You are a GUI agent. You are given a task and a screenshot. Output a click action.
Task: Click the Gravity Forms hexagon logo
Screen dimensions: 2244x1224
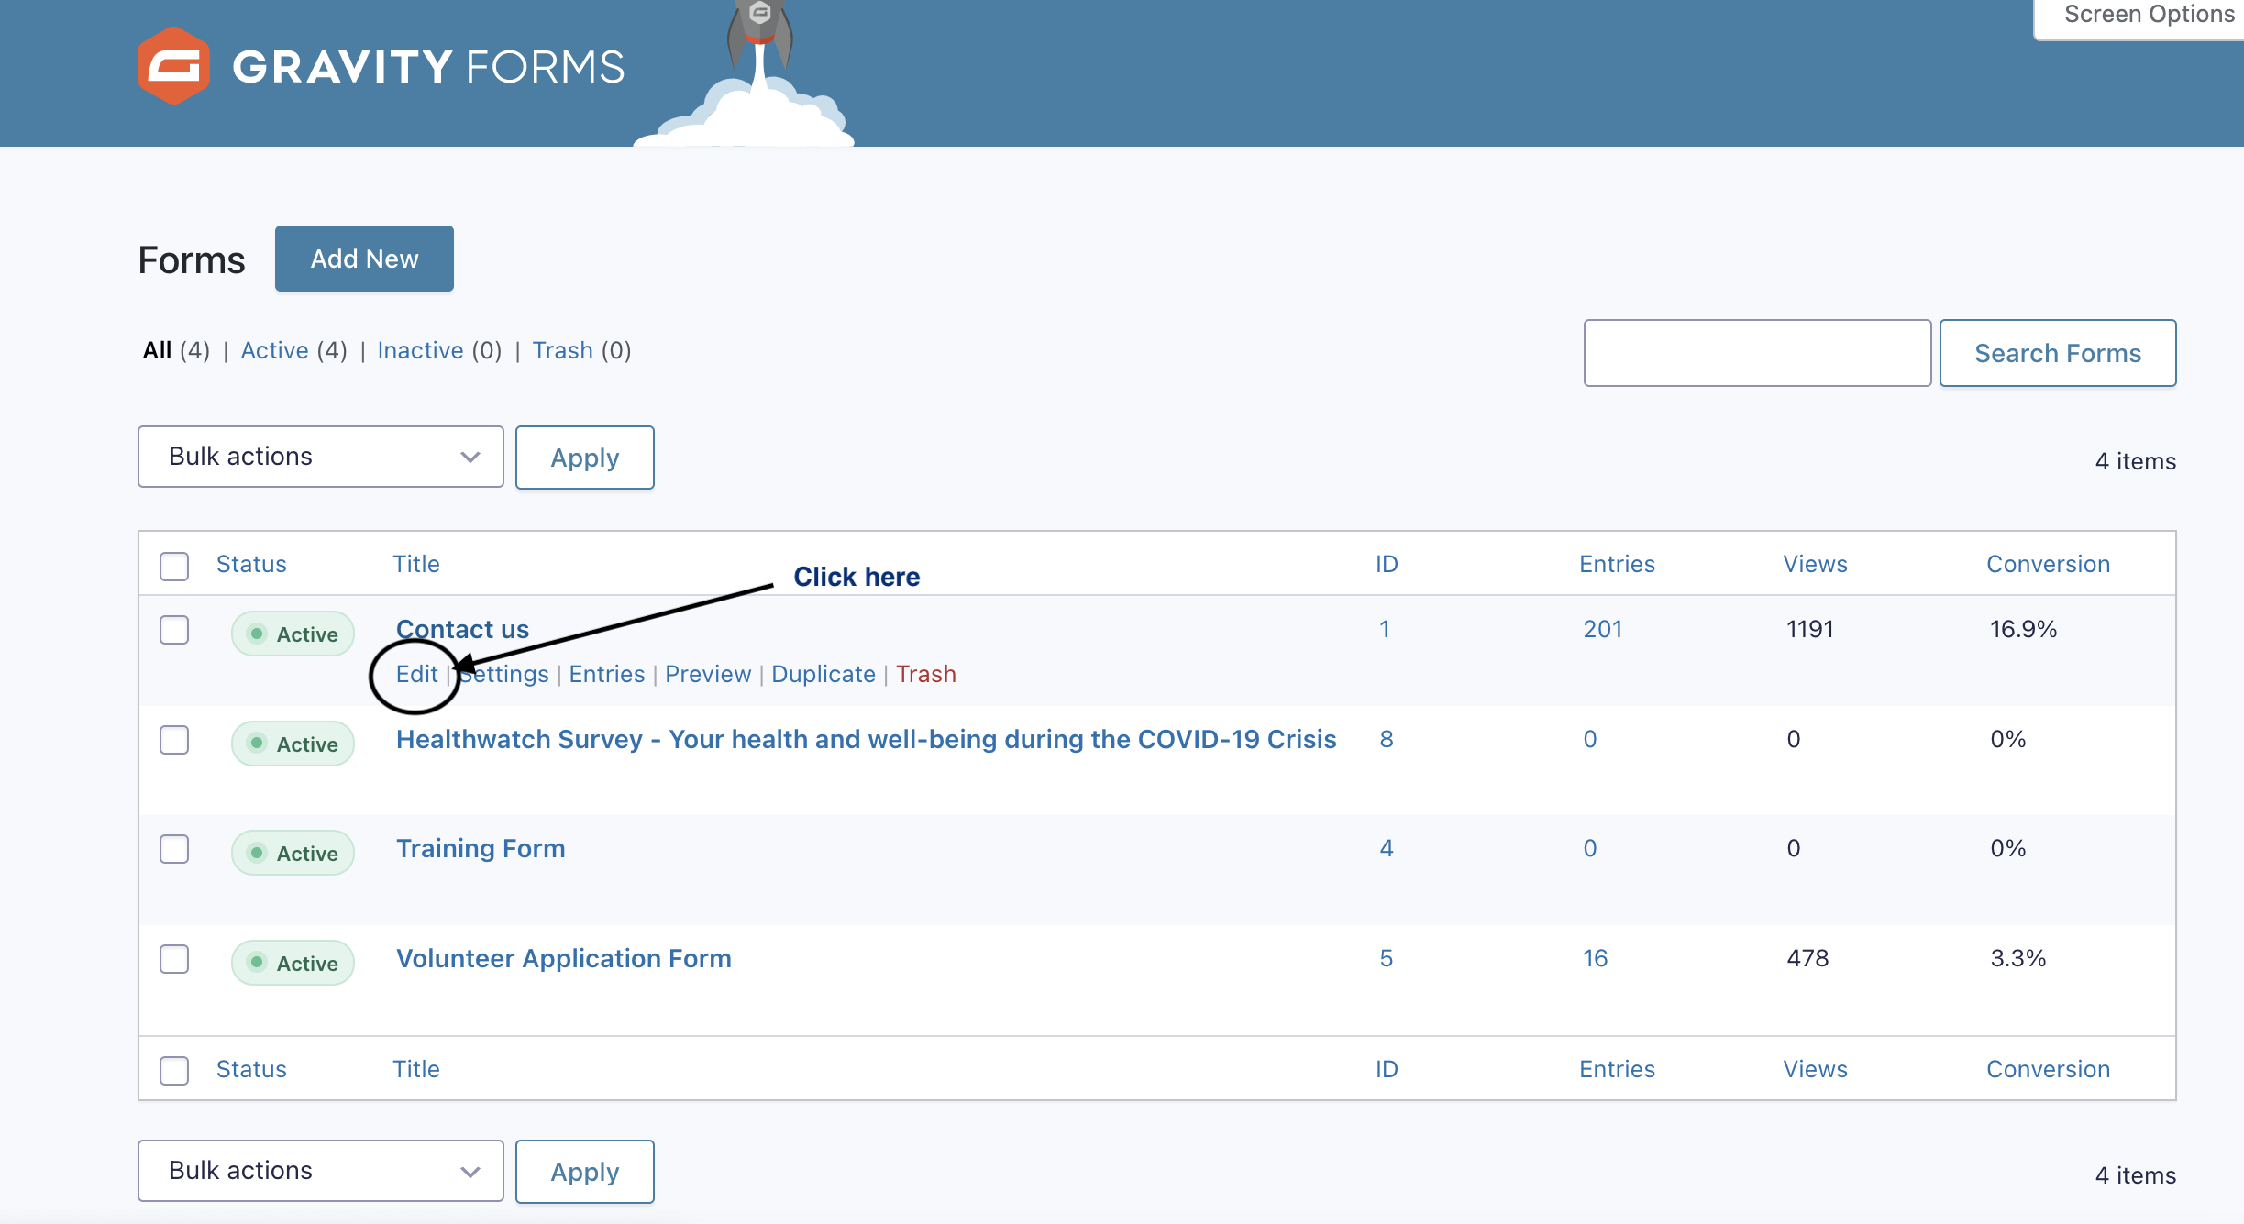tap(173, 66)
